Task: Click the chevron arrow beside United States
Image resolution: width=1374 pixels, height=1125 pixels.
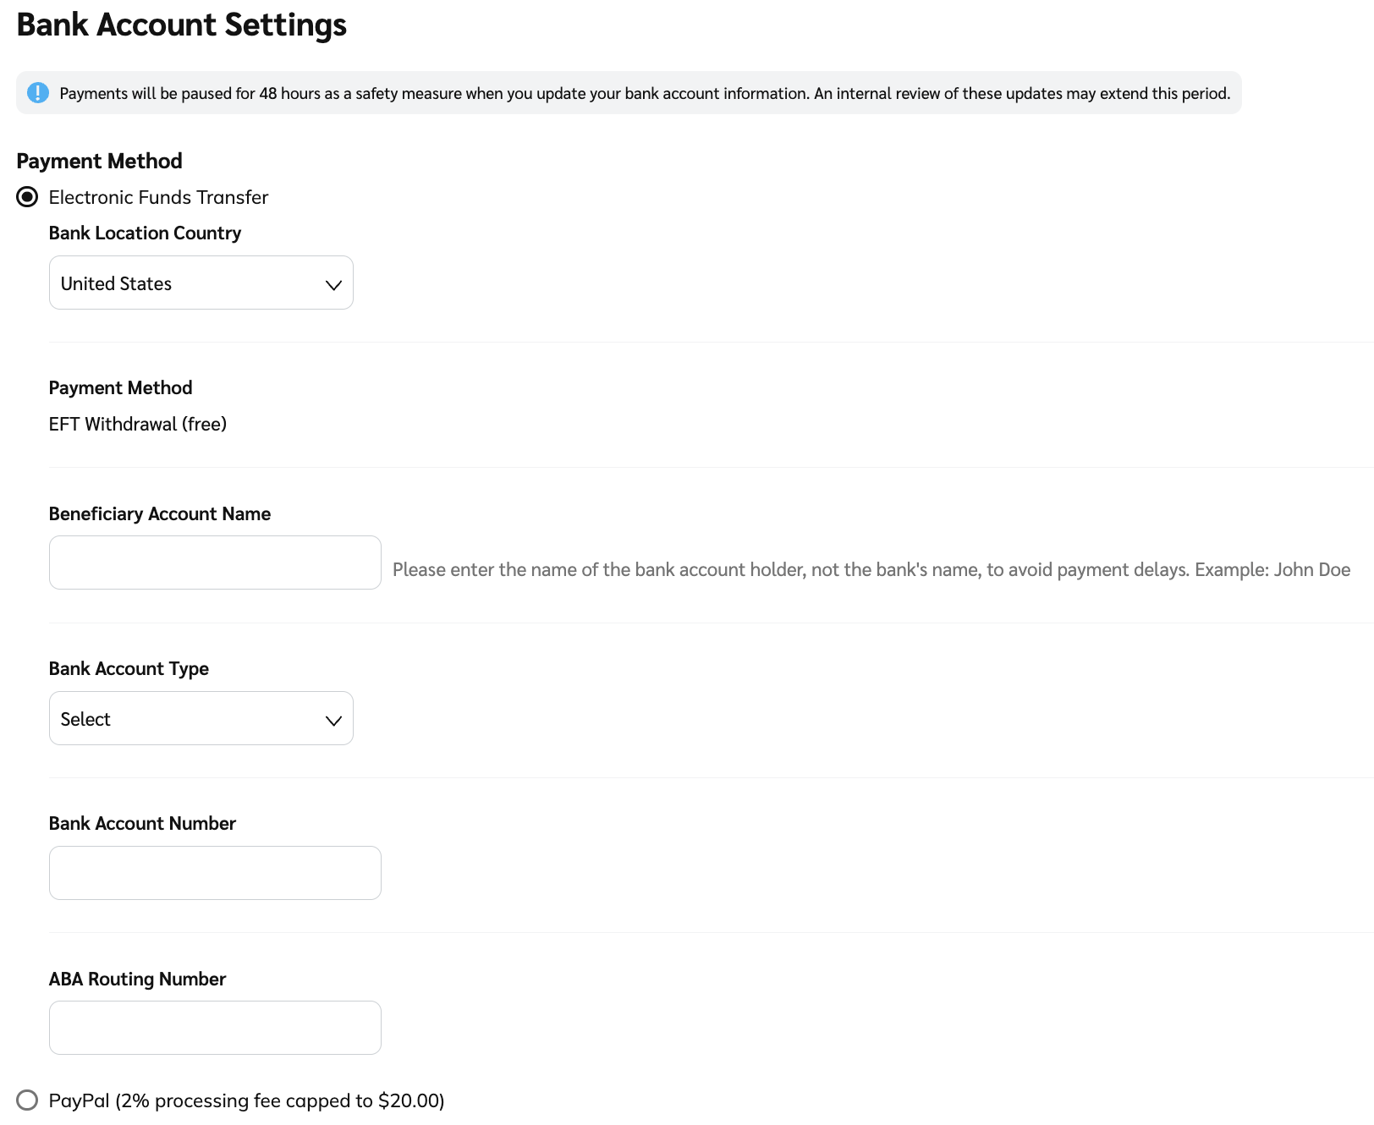Action: (x=333, y=285)
